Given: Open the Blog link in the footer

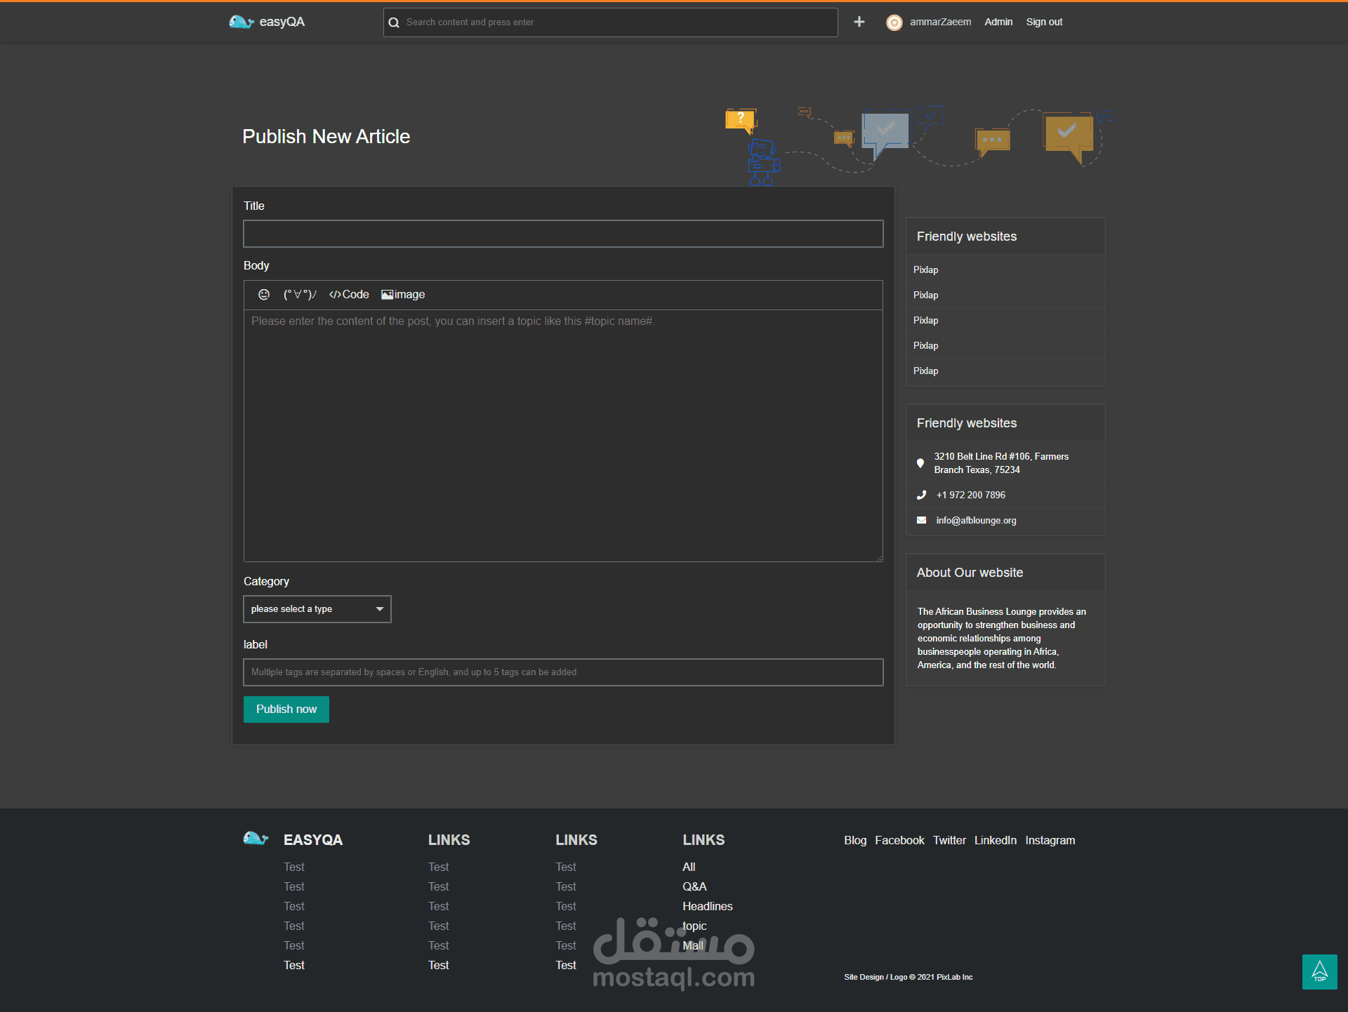Looking at the screenshot, I should pyautogui.click(x=854, y=839).
